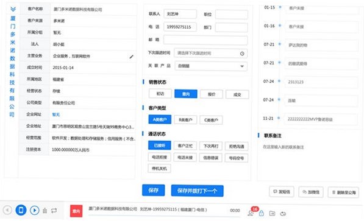364x221 pixels.
Task: Click the pencil edit icon beside 主营业务
Action: point(131,57)
